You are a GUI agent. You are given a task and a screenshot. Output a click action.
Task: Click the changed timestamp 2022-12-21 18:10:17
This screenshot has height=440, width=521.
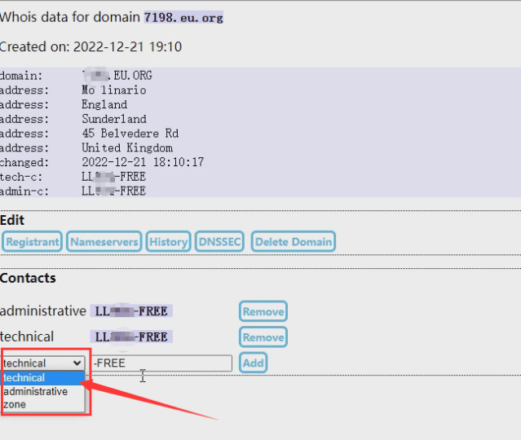pyautogui.click(x=142, y=162)
